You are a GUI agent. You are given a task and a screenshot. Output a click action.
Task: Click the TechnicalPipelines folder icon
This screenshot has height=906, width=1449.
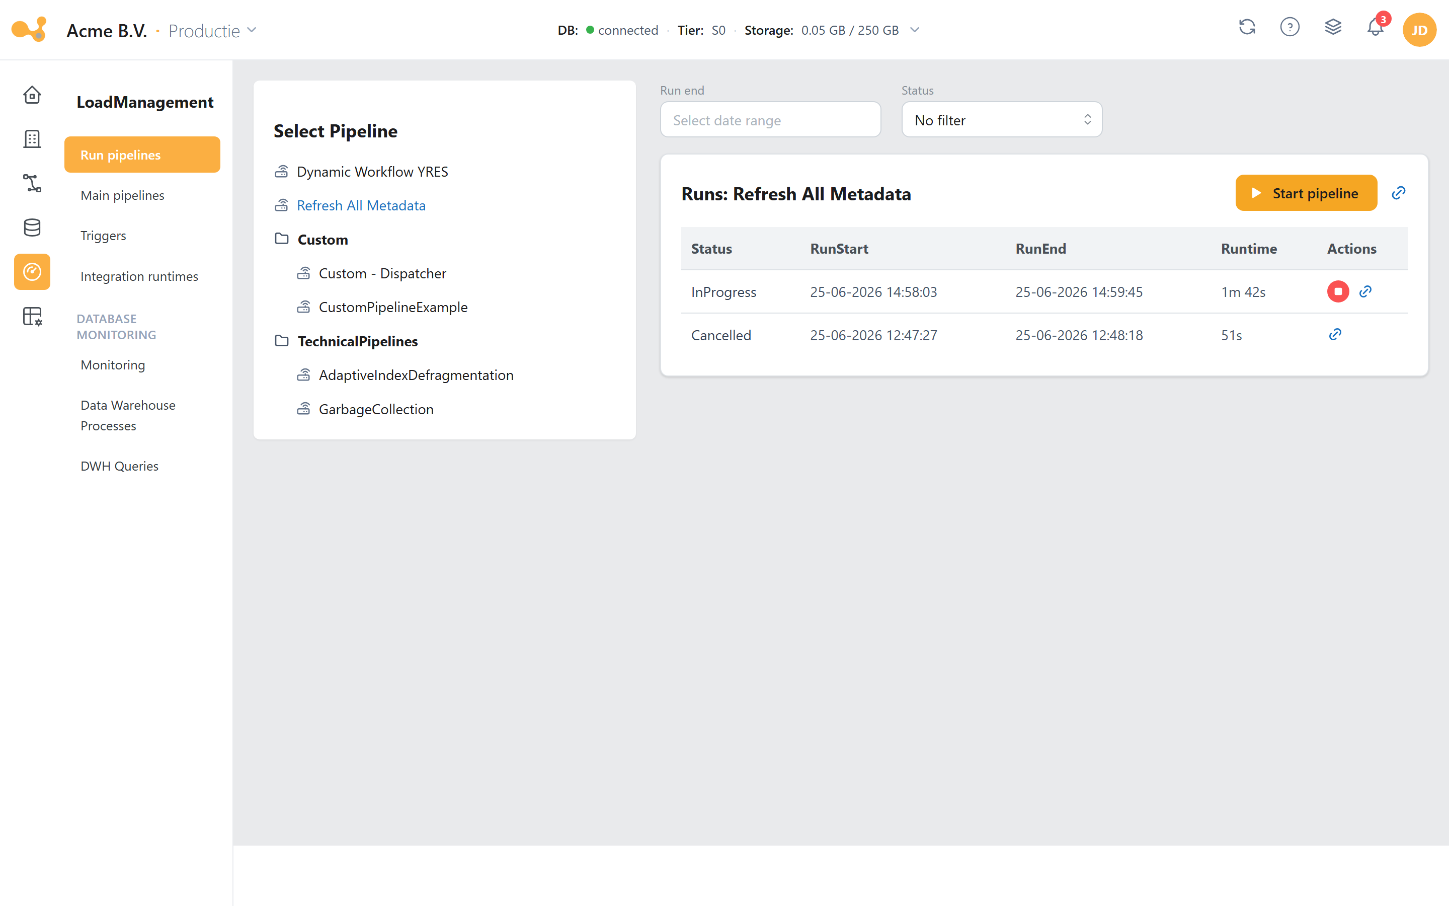click(281, 341)
